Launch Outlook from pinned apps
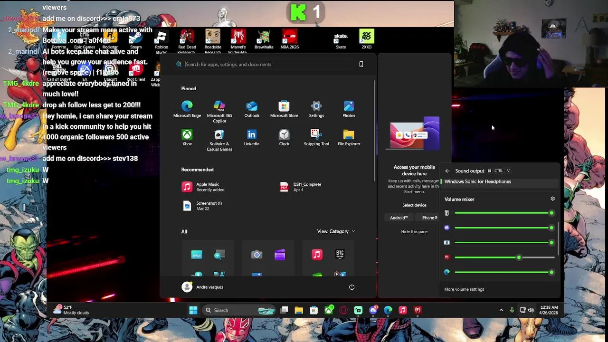The height and width of the screenshot is (342, 608). [x=252, y=109]
